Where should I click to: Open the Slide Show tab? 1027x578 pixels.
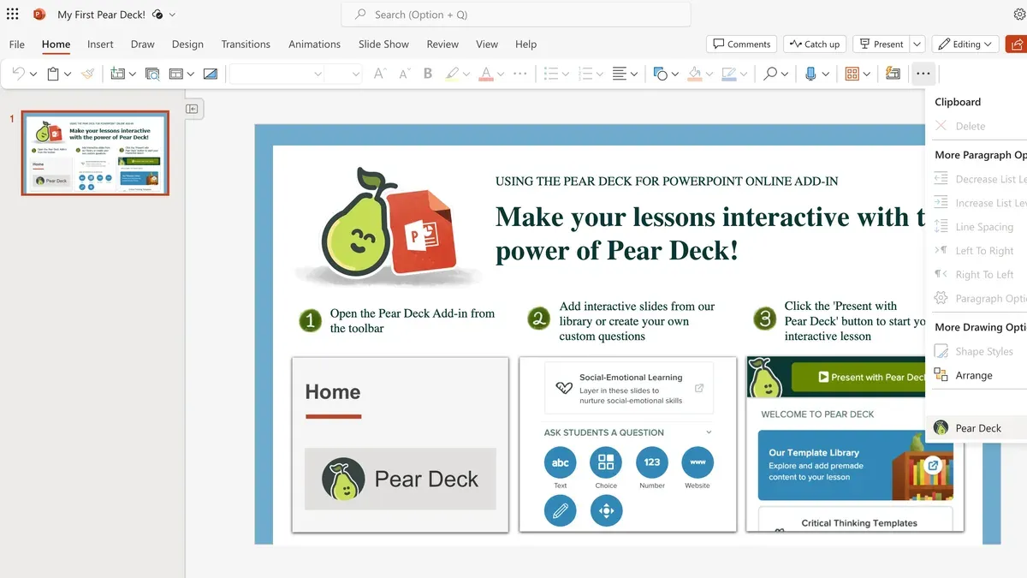coord(383,44)
